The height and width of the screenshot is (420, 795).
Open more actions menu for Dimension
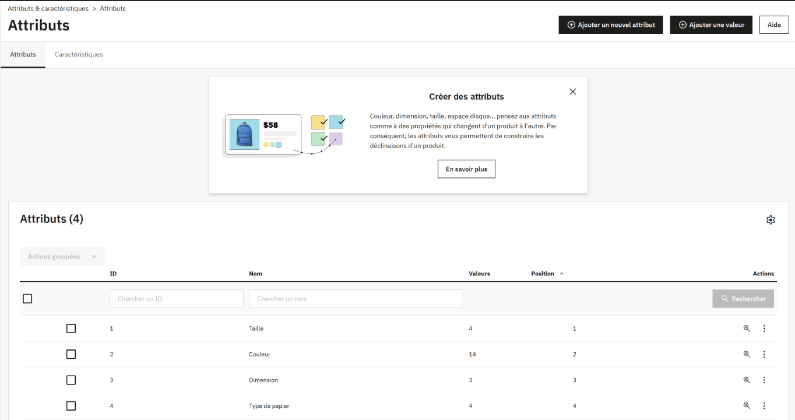point(764,380)
